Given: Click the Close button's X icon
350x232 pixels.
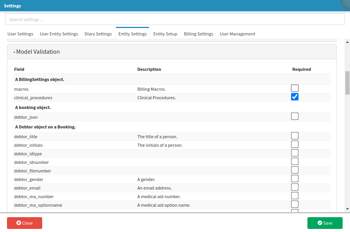Looking at the screenshot, I should [19, 223].
